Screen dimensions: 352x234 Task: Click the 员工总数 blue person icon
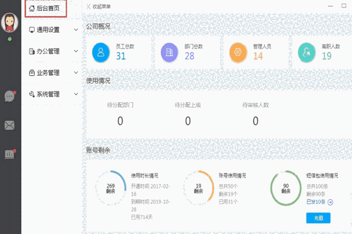tap(101, 52)
